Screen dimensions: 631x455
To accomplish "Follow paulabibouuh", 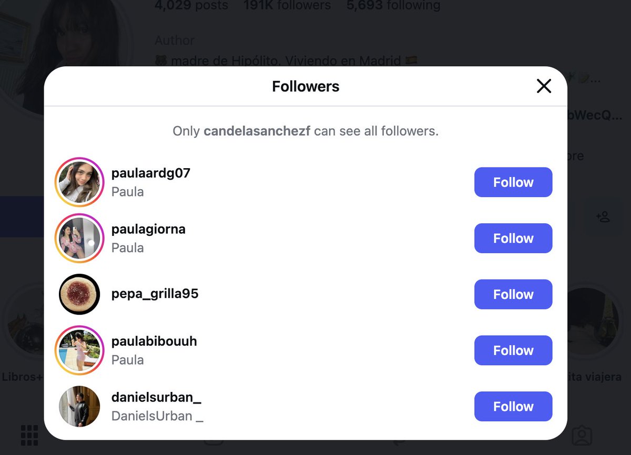I will (513, 350).
